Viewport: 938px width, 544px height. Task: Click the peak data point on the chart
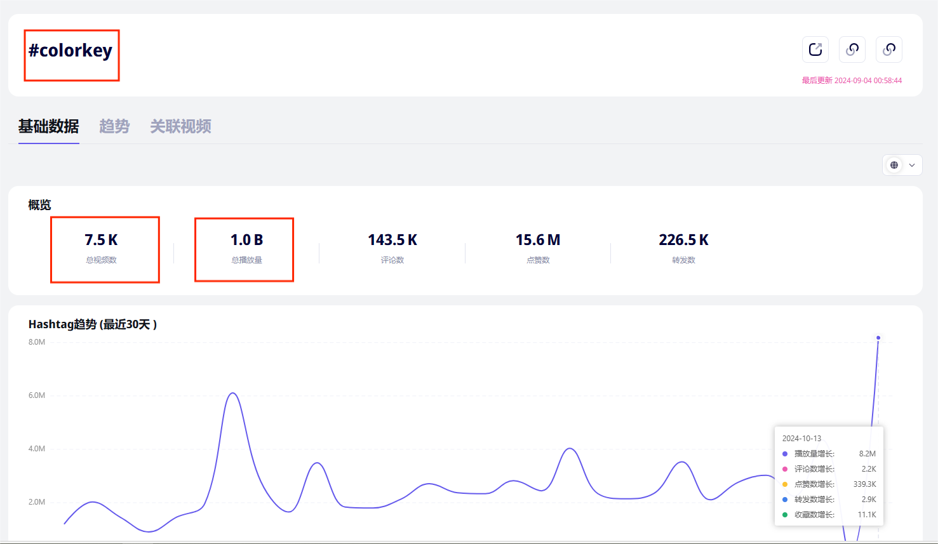(x=878, y=338)
